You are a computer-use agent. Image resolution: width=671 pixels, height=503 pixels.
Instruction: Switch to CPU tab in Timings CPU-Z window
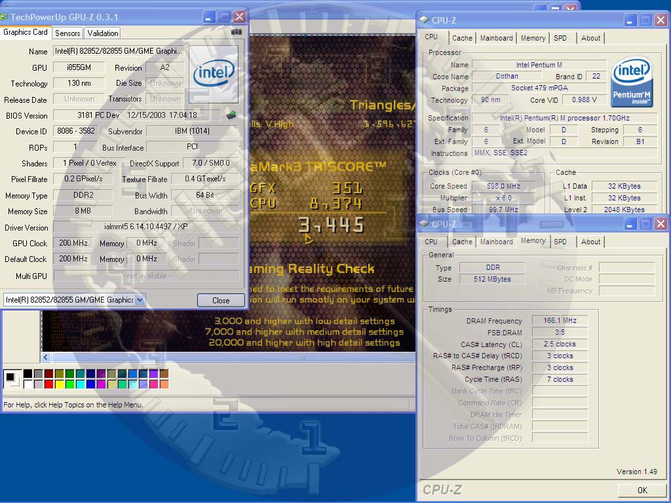pyautogui.click(x=431, y=242)
